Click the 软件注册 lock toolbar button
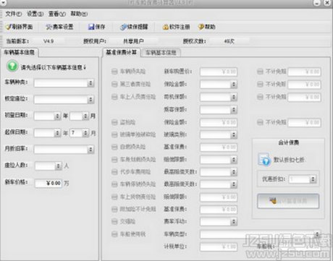Screen dimensions: 333x261 (177, 27)
